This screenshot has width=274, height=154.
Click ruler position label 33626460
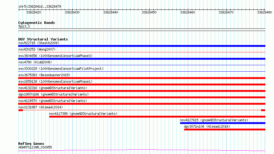click(187, 12)
